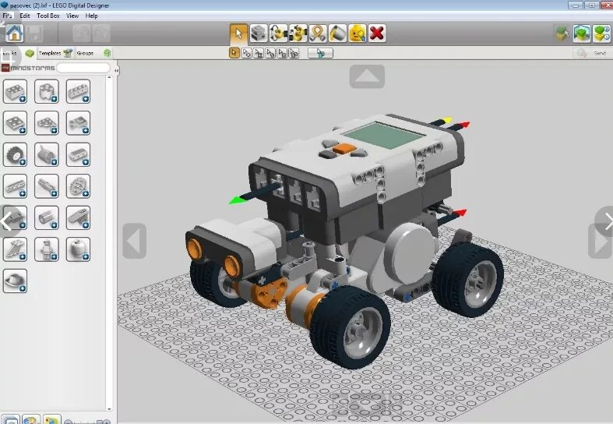Viewport: 613px width, 424px height.
Task: Open the gears category
Action: pyautogui.click(x=78, y=186)
